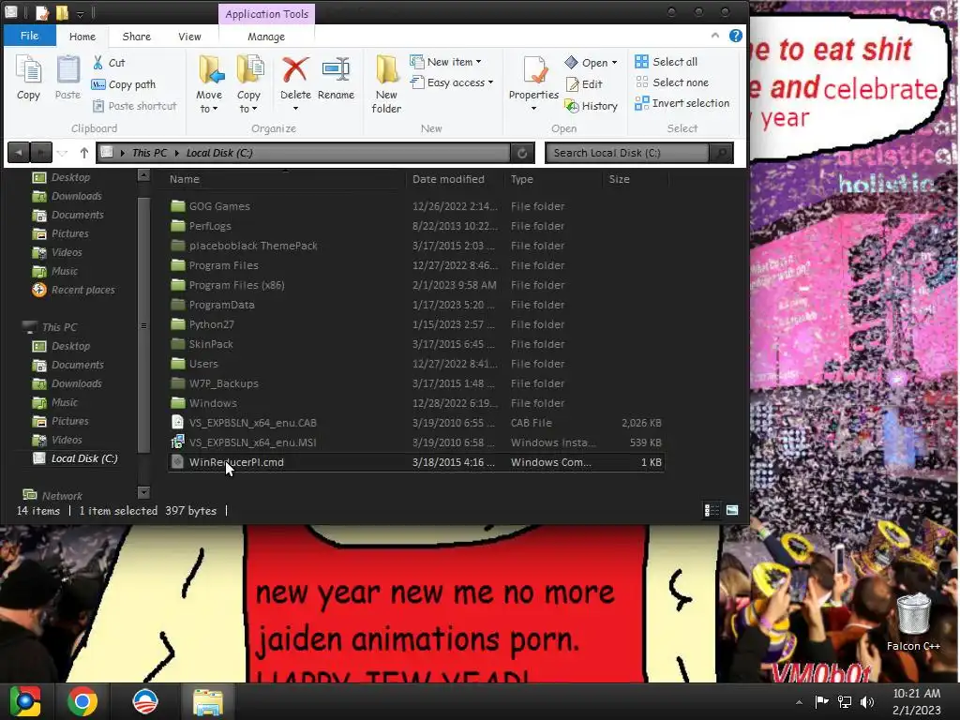The height and width of the screenshot is (720, 960).
Task: Open the volume control in system tray
Action: point(867,701)
